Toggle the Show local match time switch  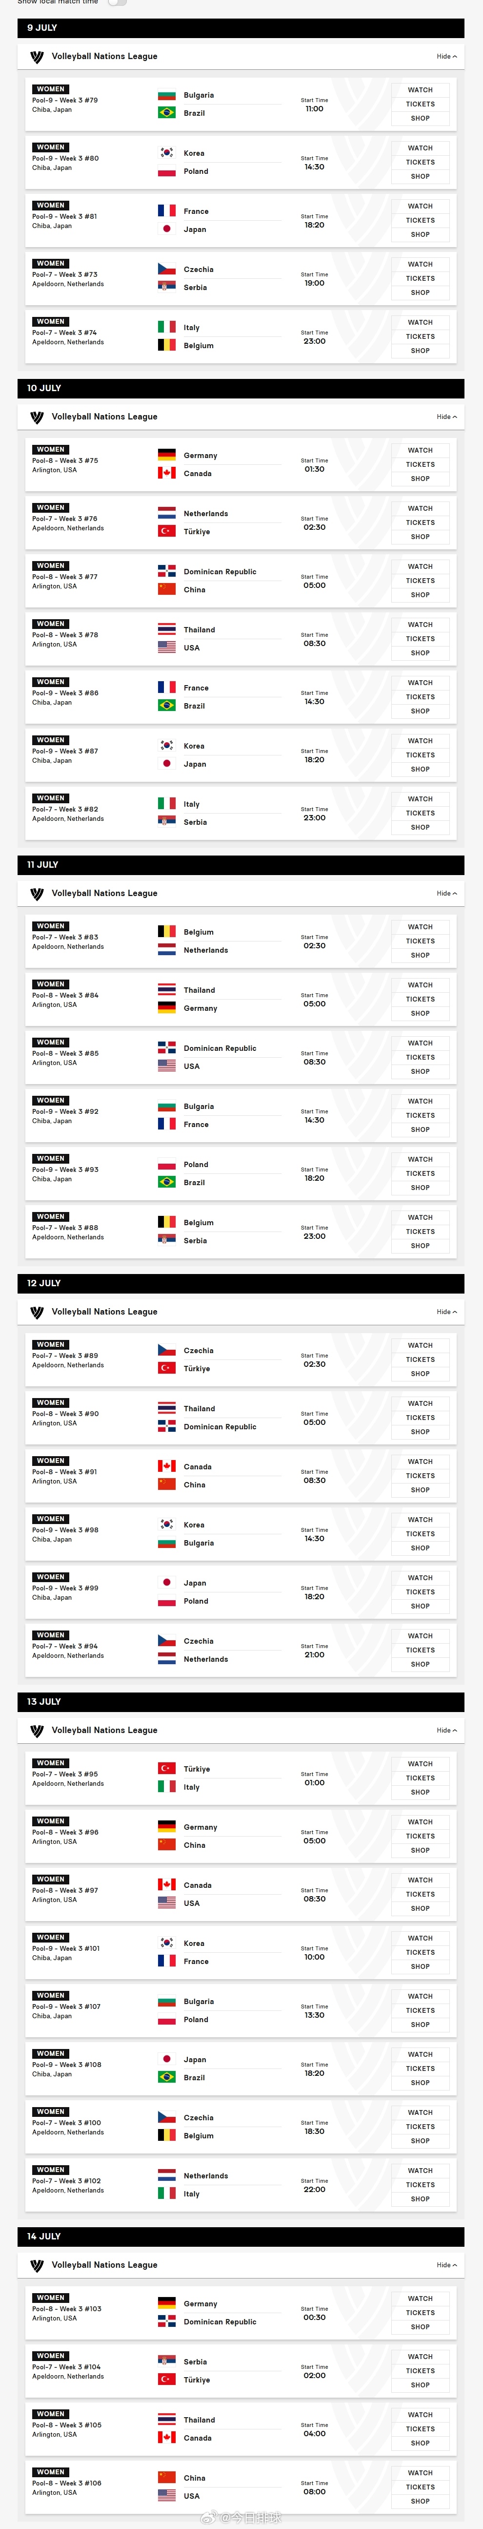pyautogui.click(x=117, y=3)
